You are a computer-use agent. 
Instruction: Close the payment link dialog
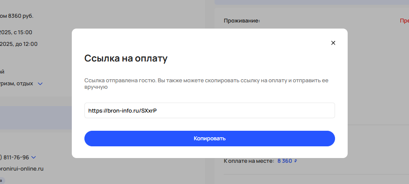[333, 43]
